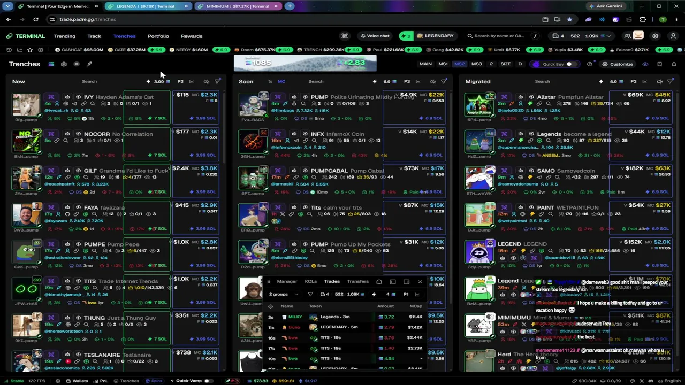Open the P3 preset selector in Soon column
Screen dimensions: 685x385
coord(407,82)
